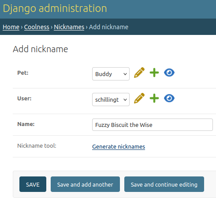216x199 pixels.
Task: Click the SAVE button
Action: (x=33, y=184)
